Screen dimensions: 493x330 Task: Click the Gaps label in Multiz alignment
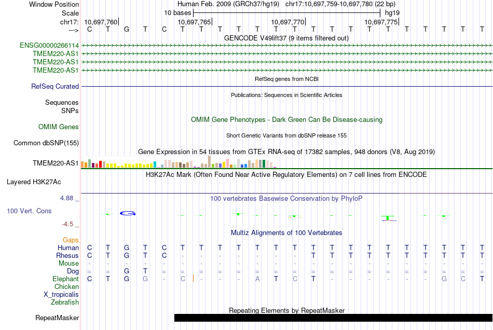pyautogui.click(x=71, y=240)
